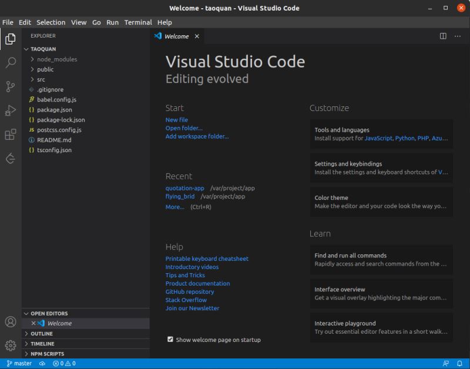The image size is (470, 369).
Task: Split the editor to the right
Action: click(x=443, y=36)
